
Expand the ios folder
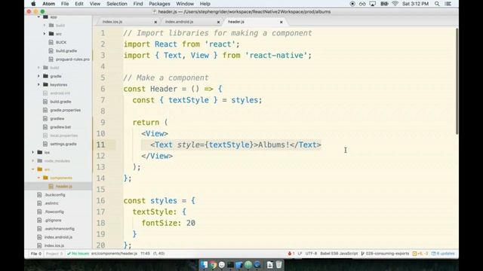33,152
